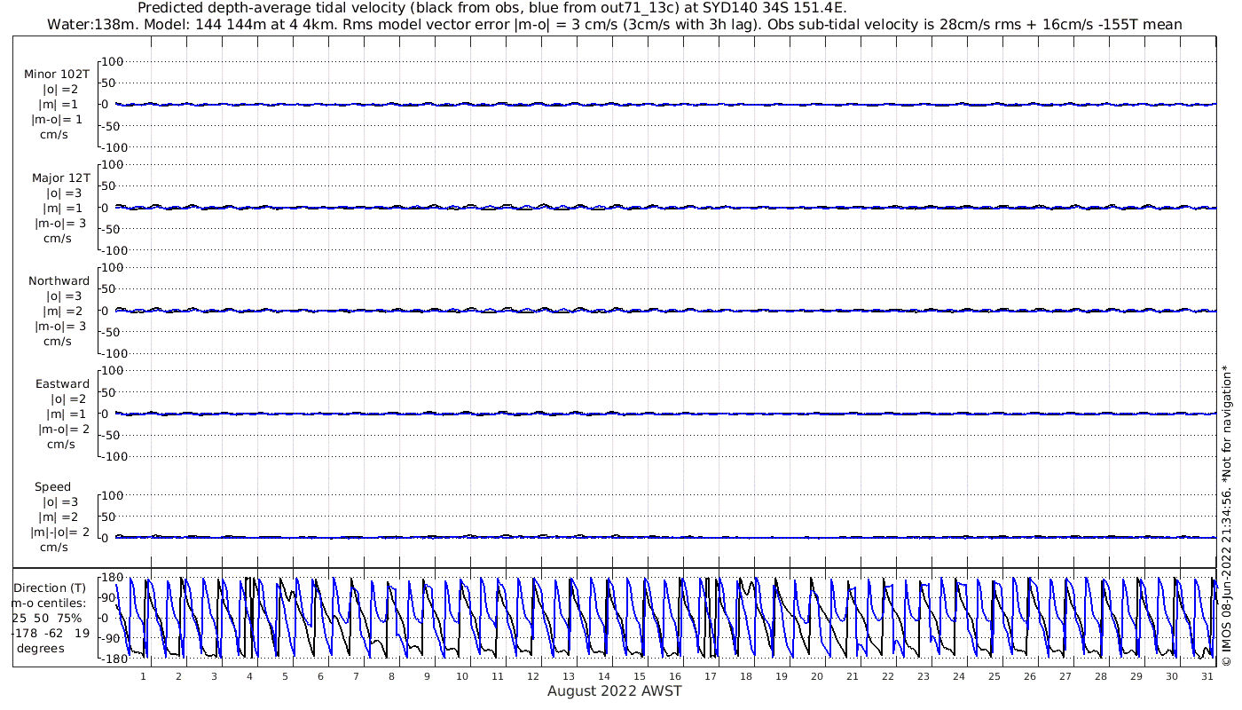Click day "29" on the date axis
This screenshot has width=1242, height=710.
(1136, 676)
